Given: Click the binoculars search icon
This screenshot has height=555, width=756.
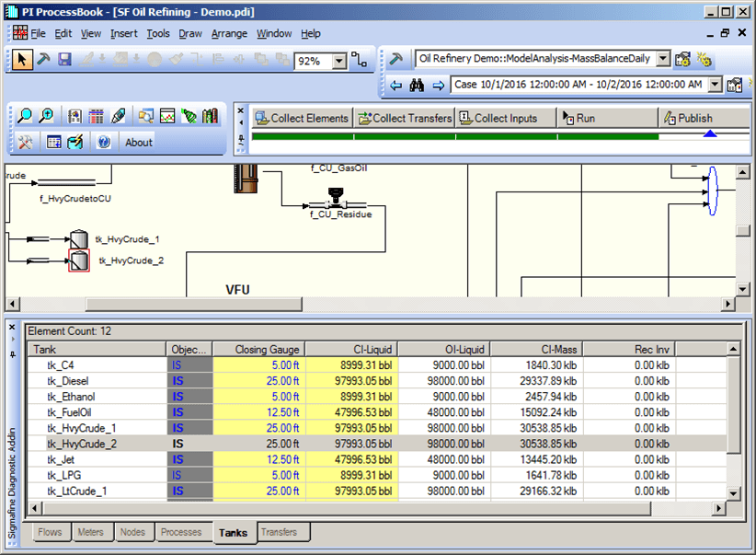Looking at the screenshot, I should point(417,85).
